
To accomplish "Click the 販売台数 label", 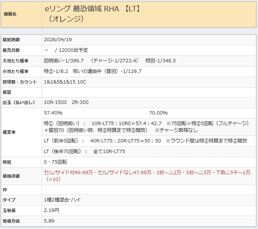I will coord(11,50).
